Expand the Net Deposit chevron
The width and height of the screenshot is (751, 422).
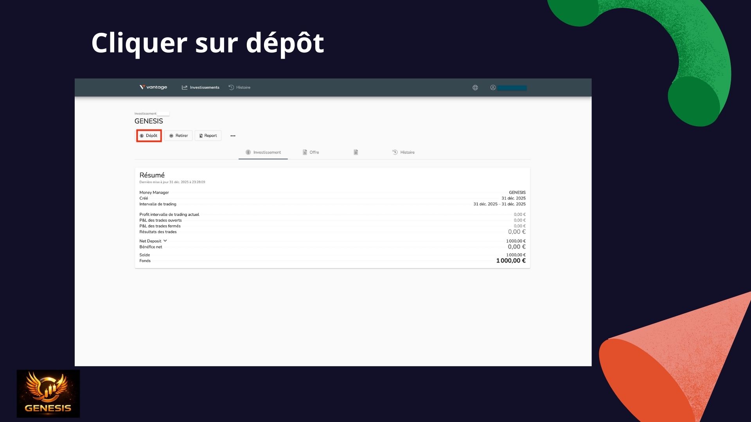click(165, 241)
